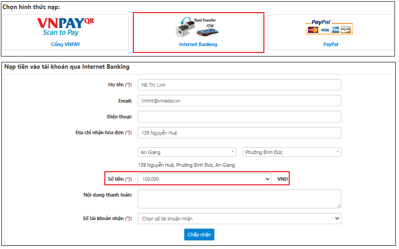Select the VNPAY QR Scan to Pay logo
Image resolution: width=399 pixels, height=249 pixels.
point(66,27)
